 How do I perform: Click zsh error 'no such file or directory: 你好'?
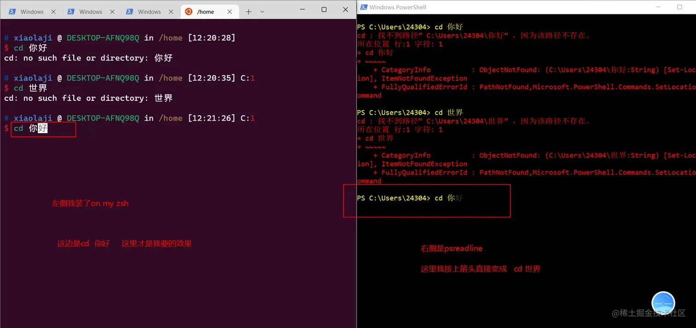(88, 58)
